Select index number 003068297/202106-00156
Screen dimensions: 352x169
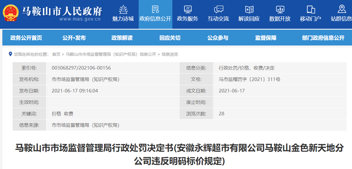pyautogui.click(x=81, y=68)
